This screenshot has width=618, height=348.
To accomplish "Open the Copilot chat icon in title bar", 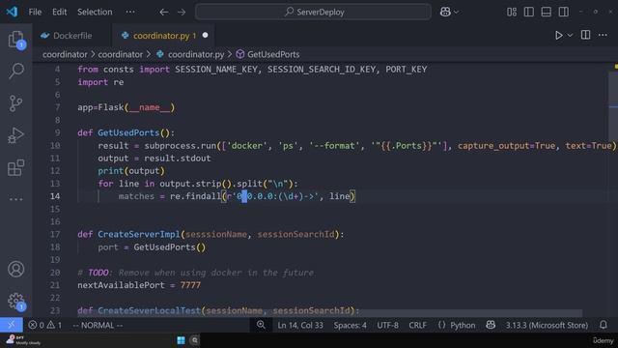I will point(445,12).
